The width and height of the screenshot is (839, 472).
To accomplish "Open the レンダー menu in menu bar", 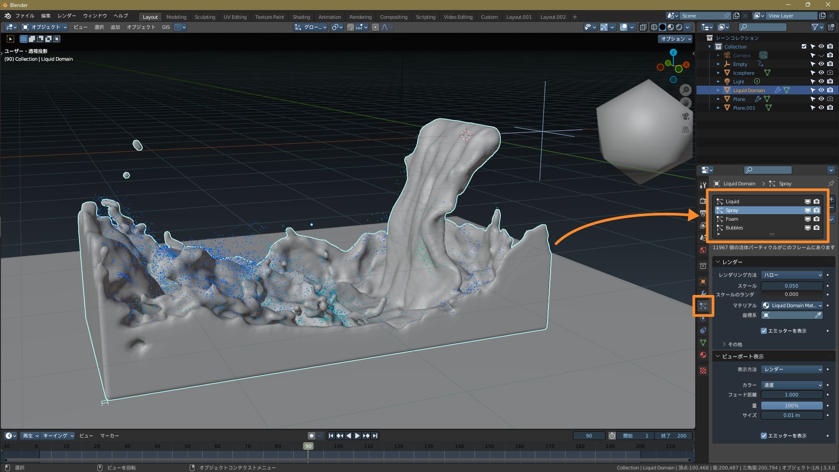I will pos(66,16).
